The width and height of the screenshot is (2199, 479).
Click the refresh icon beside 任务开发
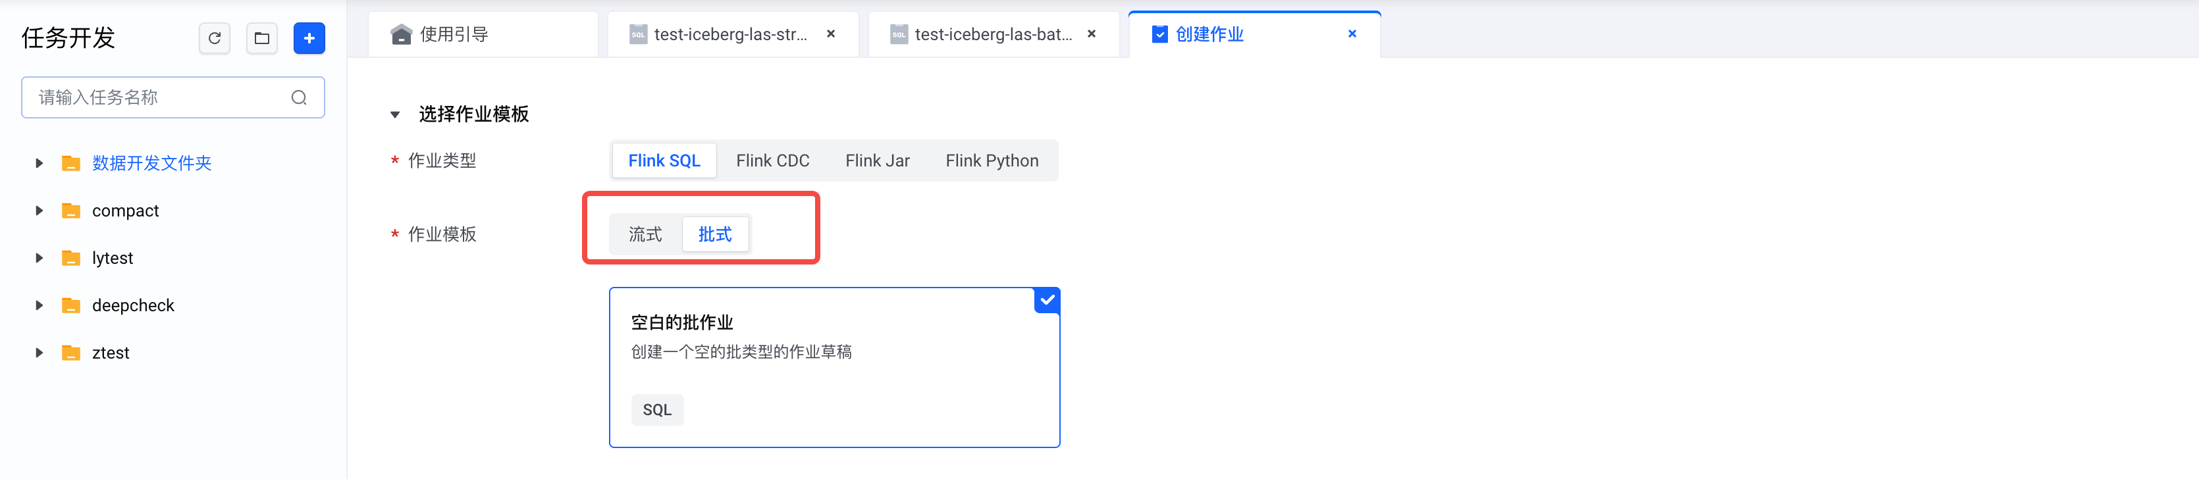pos(214,38)
